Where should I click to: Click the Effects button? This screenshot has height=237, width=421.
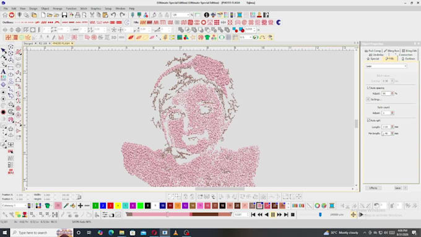(x=373, y=188)
